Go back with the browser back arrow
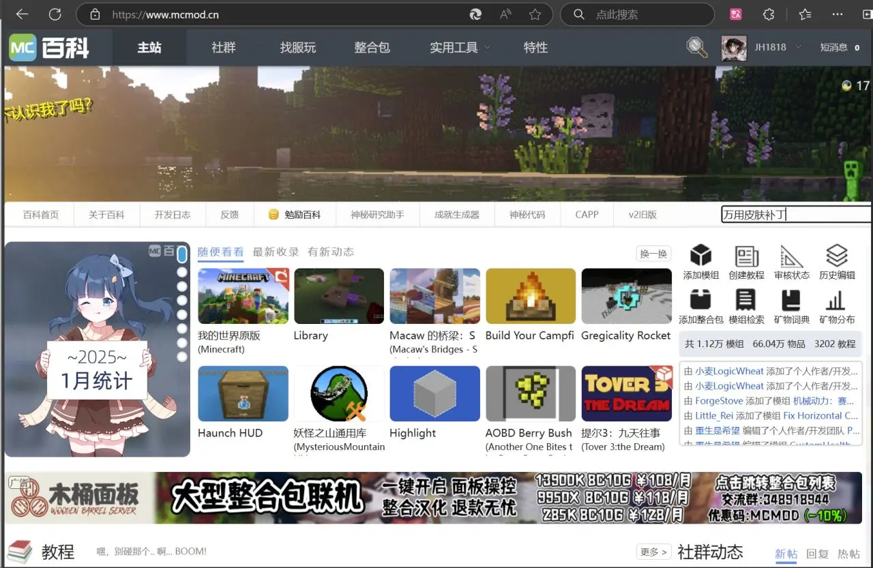The height and width of the screenshot is (568, 873). [22, 14]
